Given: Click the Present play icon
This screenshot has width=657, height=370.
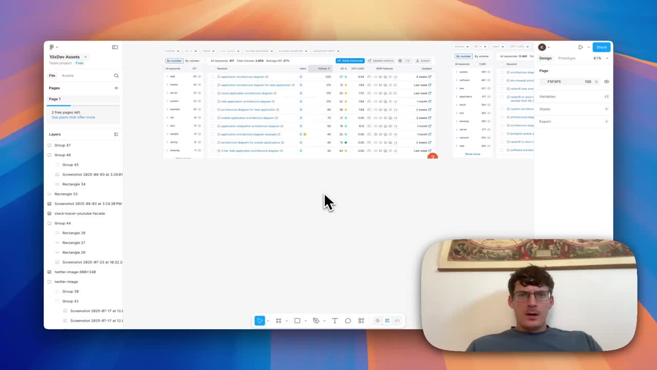Looking at the screenshot, I should tap(581, 47).
